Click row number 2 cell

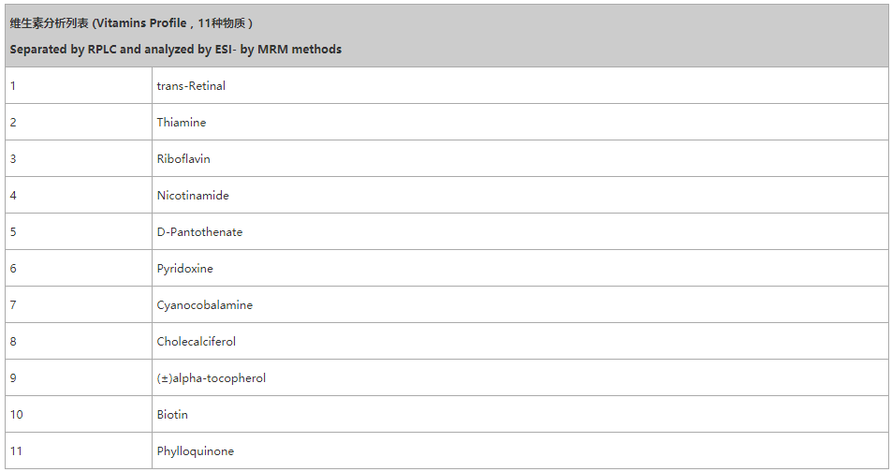click(x=13, y=123)
